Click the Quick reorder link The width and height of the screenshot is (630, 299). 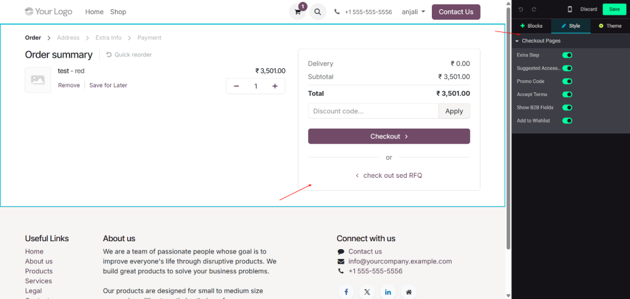click(129, 55)
